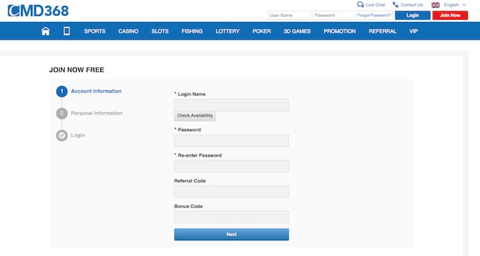Image resolution: width=480 pixels, height=256 pixels.
Task: Open the mobile phone icon in navigation bar
Action: point(66,31)
